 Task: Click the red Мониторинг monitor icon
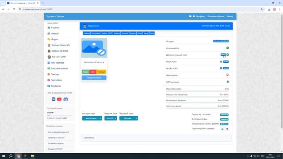pyautogui.click(x=227, y=75)
